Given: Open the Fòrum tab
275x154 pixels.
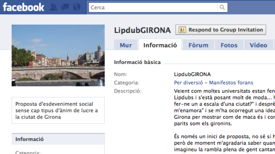Looking at the screenshot, I should [x=198, y=45].
